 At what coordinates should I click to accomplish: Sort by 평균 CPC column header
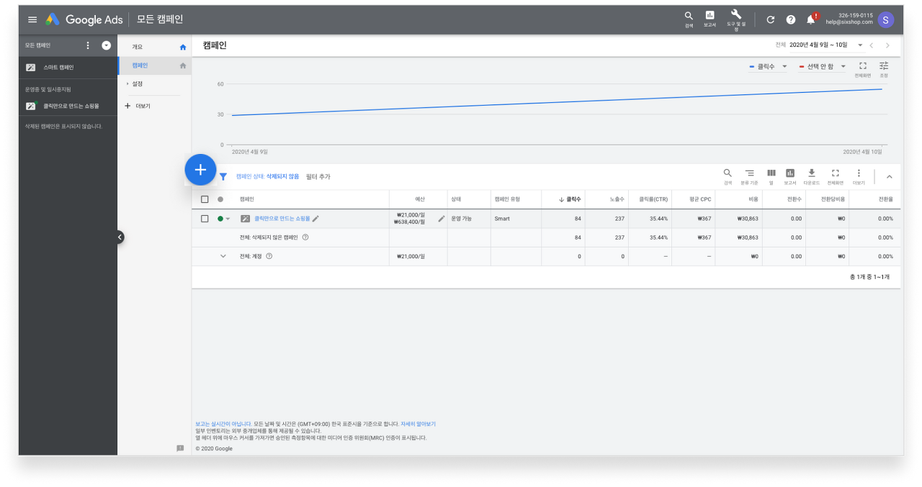click(x=700, y=199)
